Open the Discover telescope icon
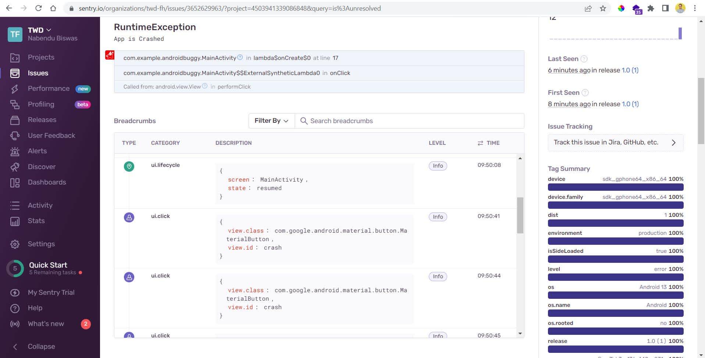This screenshot has width=705, height=358. [15, 167]
